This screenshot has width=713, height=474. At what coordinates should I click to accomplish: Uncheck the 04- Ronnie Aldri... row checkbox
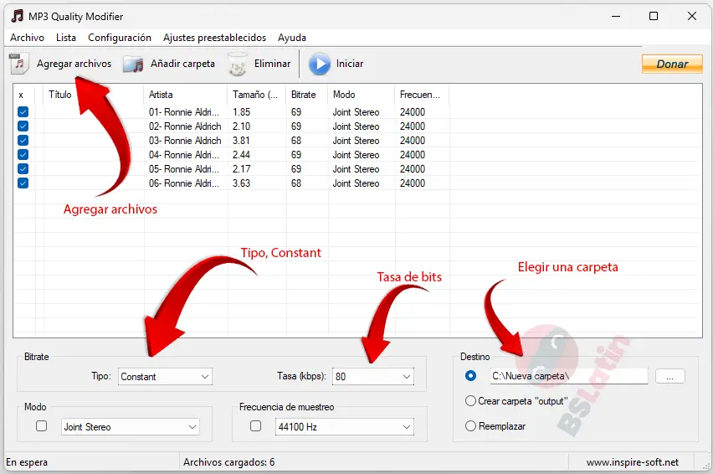click(x=23, y=155)
